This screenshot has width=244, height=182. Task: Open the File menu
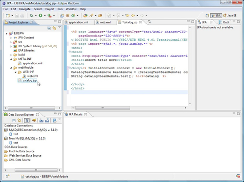pyautogui.click(x=6, y=9)
